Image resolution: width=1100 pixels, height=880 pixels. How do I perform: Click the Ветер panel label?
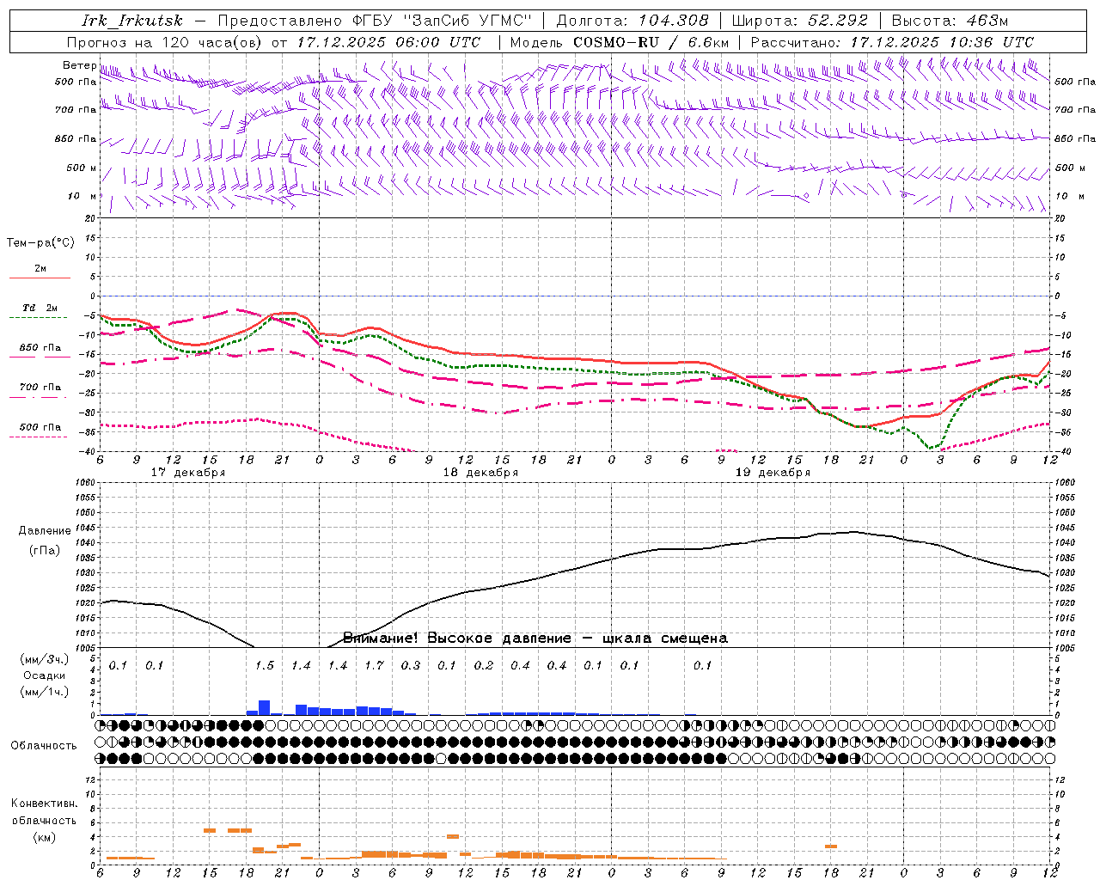79,65
